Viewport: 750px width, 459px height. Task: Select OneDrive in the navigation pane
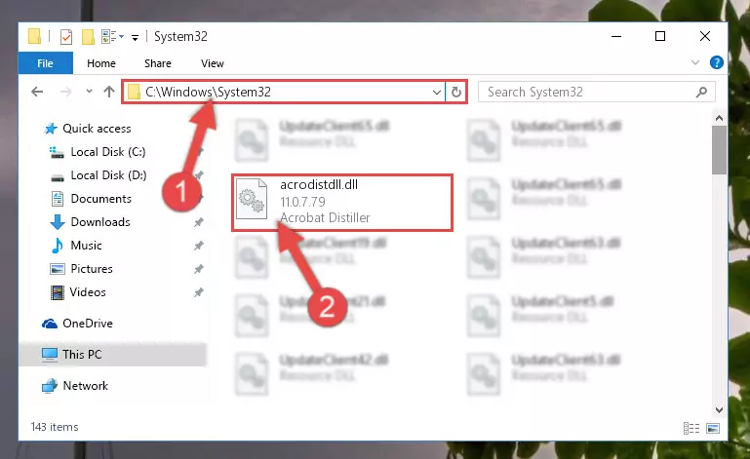tap(88, 324)
